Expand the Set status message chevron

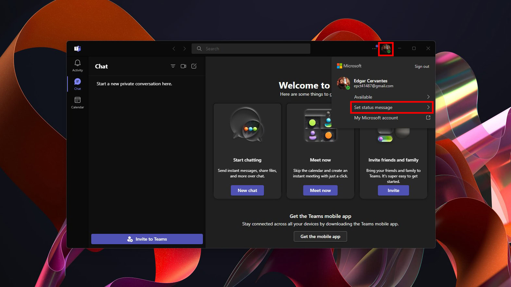point(428,107)
